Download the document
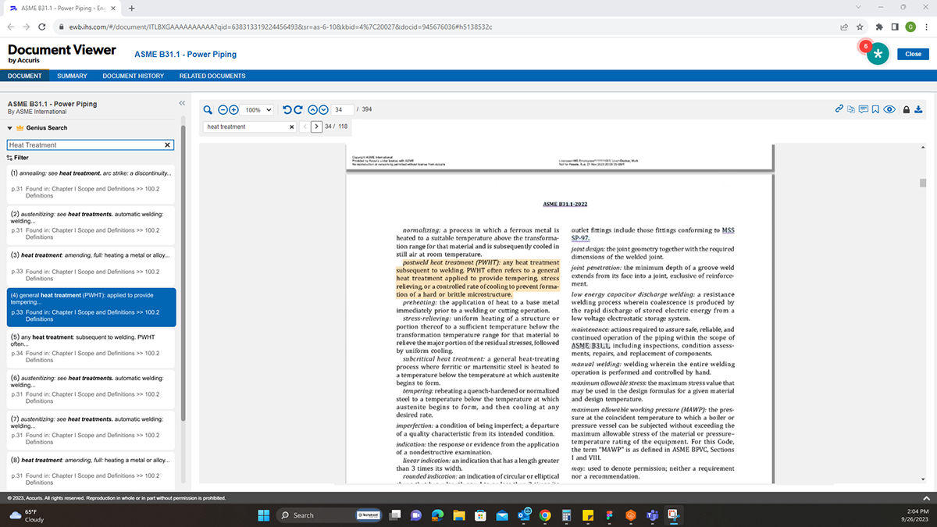Image resolution: width=937 pixels, height=527 pixels. coord(918,109)
